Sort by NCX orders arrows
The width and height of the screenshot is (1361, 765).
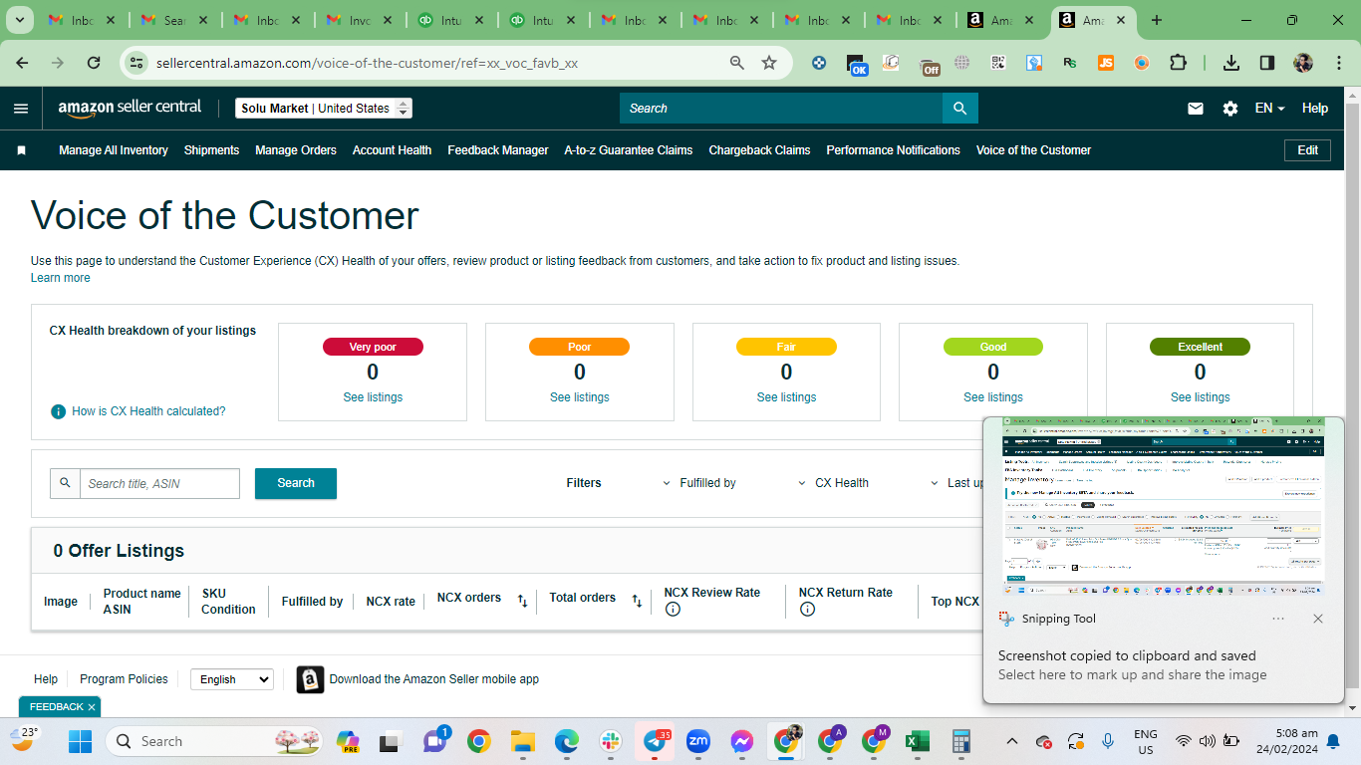[522, 601]
